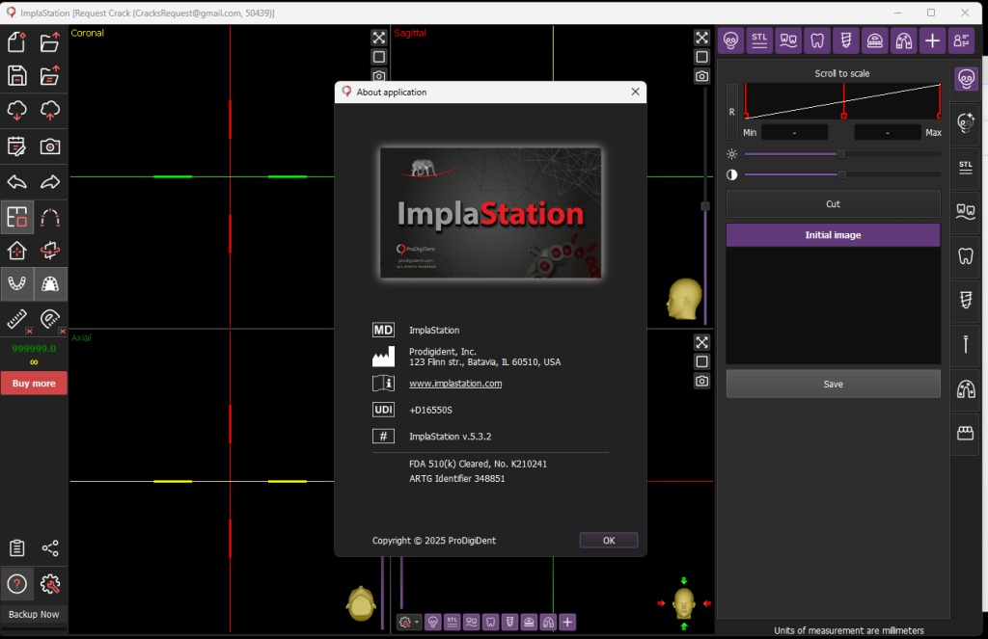Open the share icon in left sidebar

pos(50,548)
